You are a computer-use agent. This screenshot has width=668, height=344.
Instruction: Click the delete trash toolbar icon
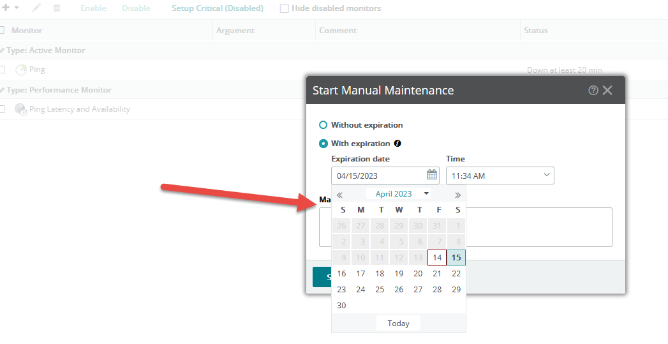point(57,8)
